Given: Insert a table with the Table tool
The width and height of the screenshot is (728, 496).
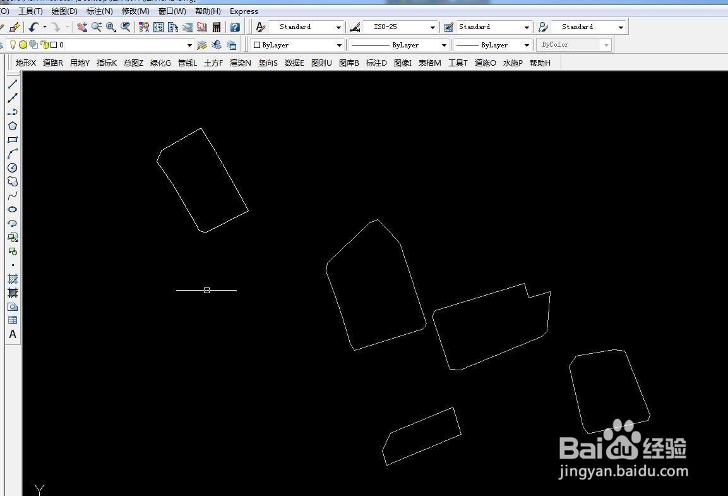Looking at the screenshot, I should pyautogui.click(x=13, y=320).
